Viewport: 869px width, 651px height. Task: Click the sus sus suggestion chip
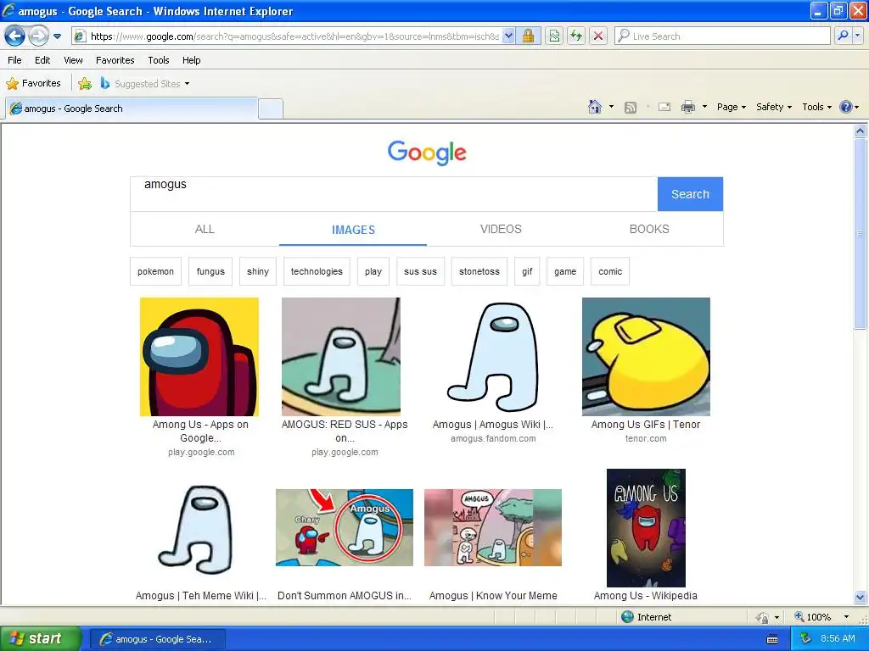pyautogui.click(x=420, y=271)
